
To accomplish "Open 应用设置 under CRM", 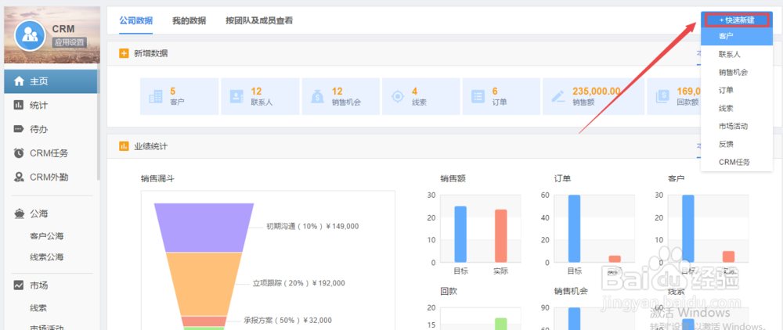I will 69,42.
